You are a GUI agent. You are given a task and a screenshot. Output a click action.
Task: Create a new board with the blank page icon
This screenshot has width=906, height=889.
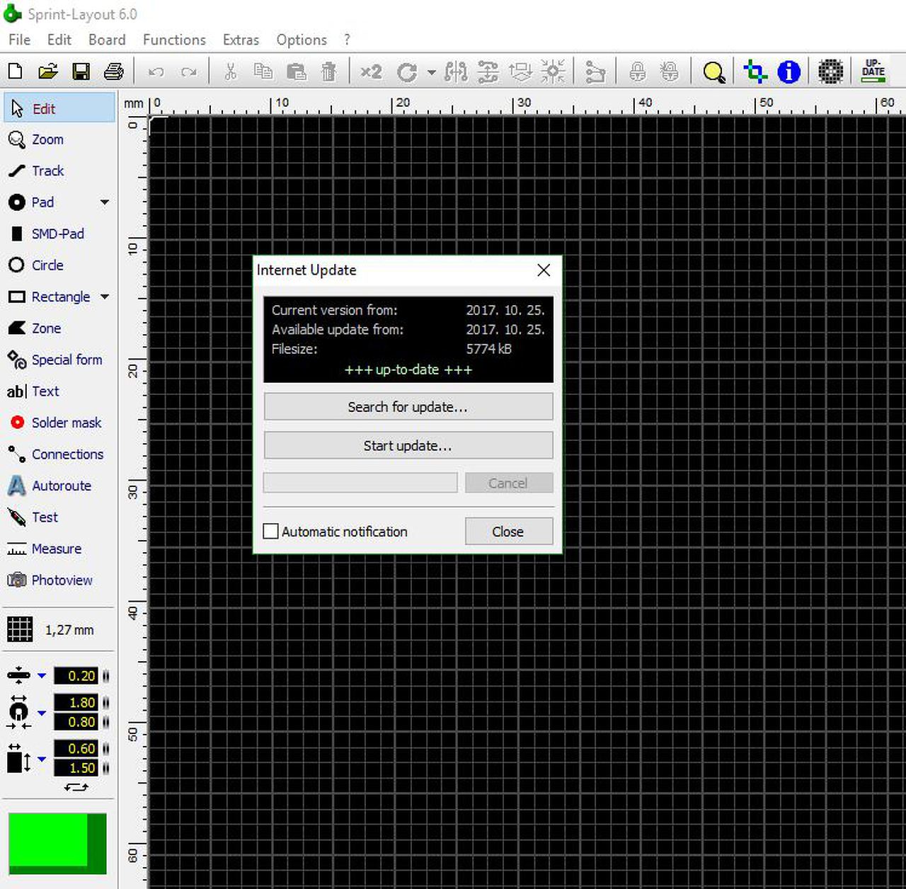[x=15, y=71]
